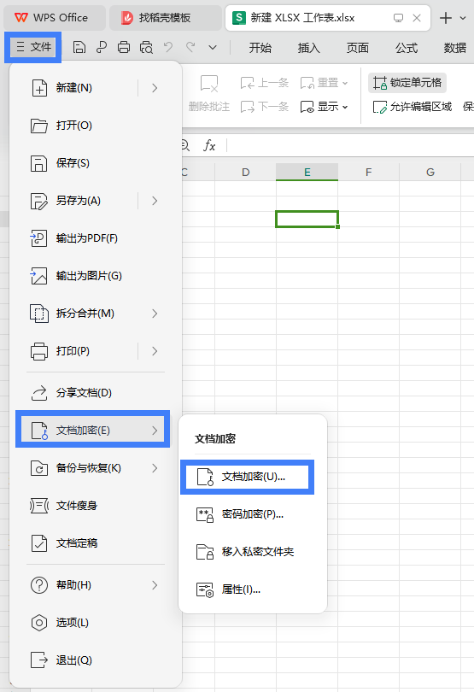Screen dimensions: 474x692
Task: Switch to the 公式 ribbon tab
Action: [x=407, y=48]
